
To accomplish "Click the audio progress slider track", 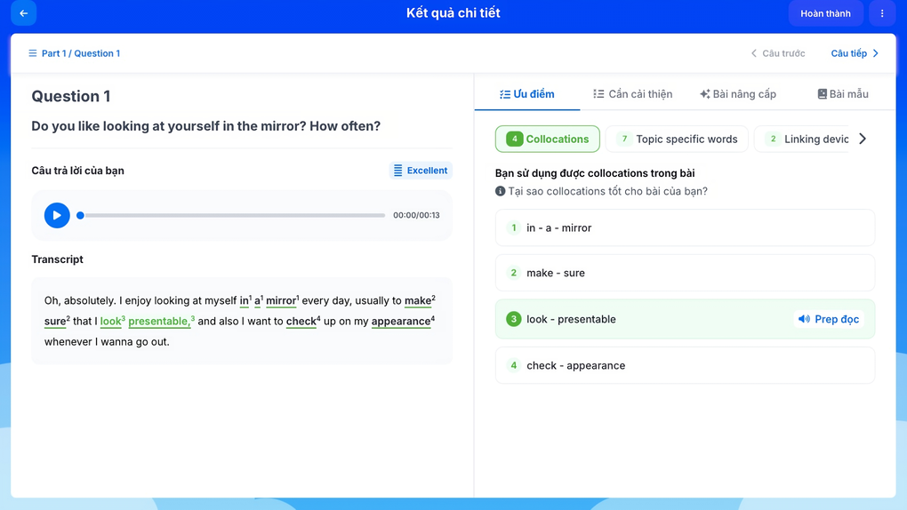I will pyautogui.click(x=233, y=215).
